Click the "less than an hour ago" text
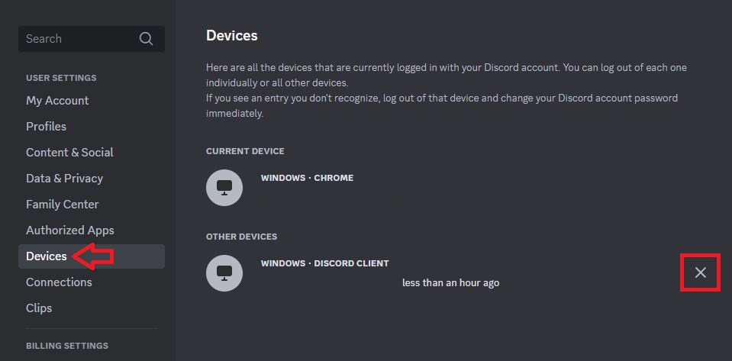Viewport: 732px width, 361px height. [450, 283]
